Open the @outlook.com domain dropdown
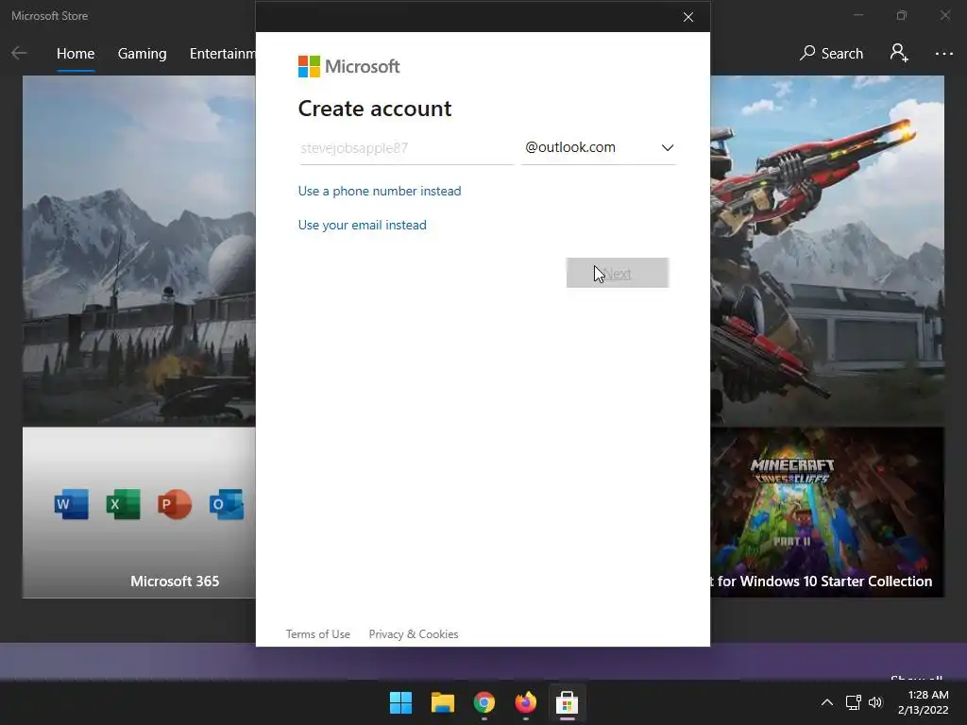 598,148
